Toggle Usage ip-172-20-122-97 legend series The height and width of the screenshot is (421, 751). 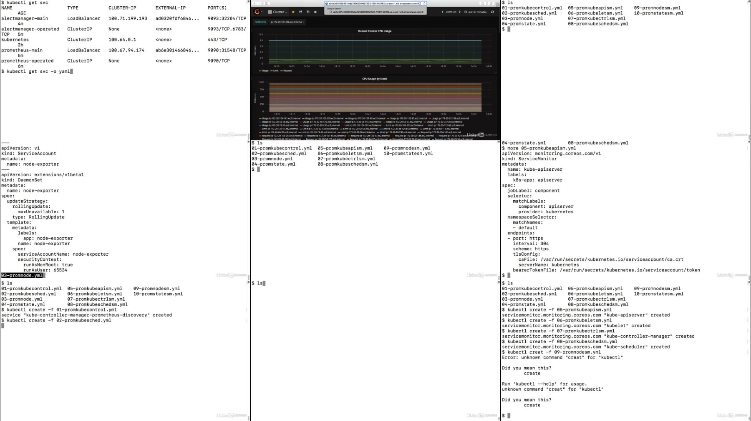tap(407, 118)
